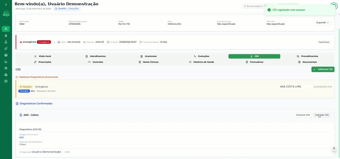Expand the patient details panel
The width and height of the screenshot is (340, 159).
(323, 23)
